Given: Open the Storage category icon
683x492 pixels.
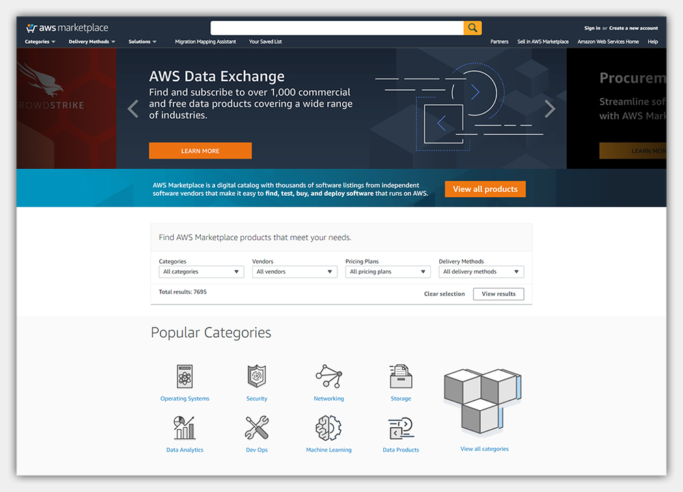Looking at the screenshot, I should point(401,376).
